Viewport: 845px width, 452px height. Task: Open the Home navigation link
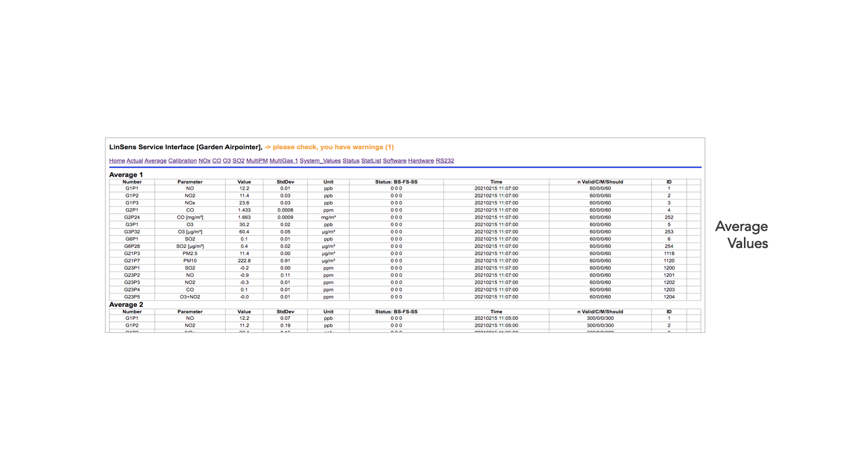coord(117,160)
